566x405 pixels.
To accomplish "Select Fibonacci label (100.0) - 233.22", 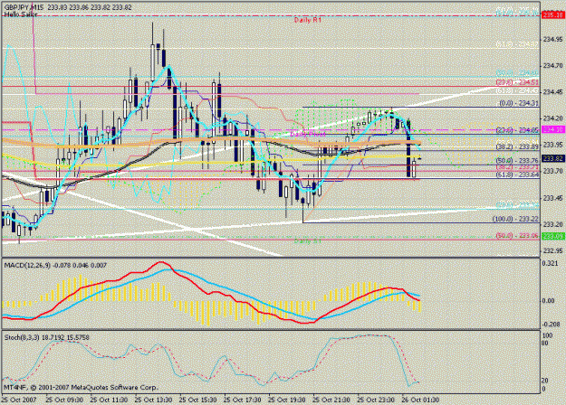I will click(515, 219).
